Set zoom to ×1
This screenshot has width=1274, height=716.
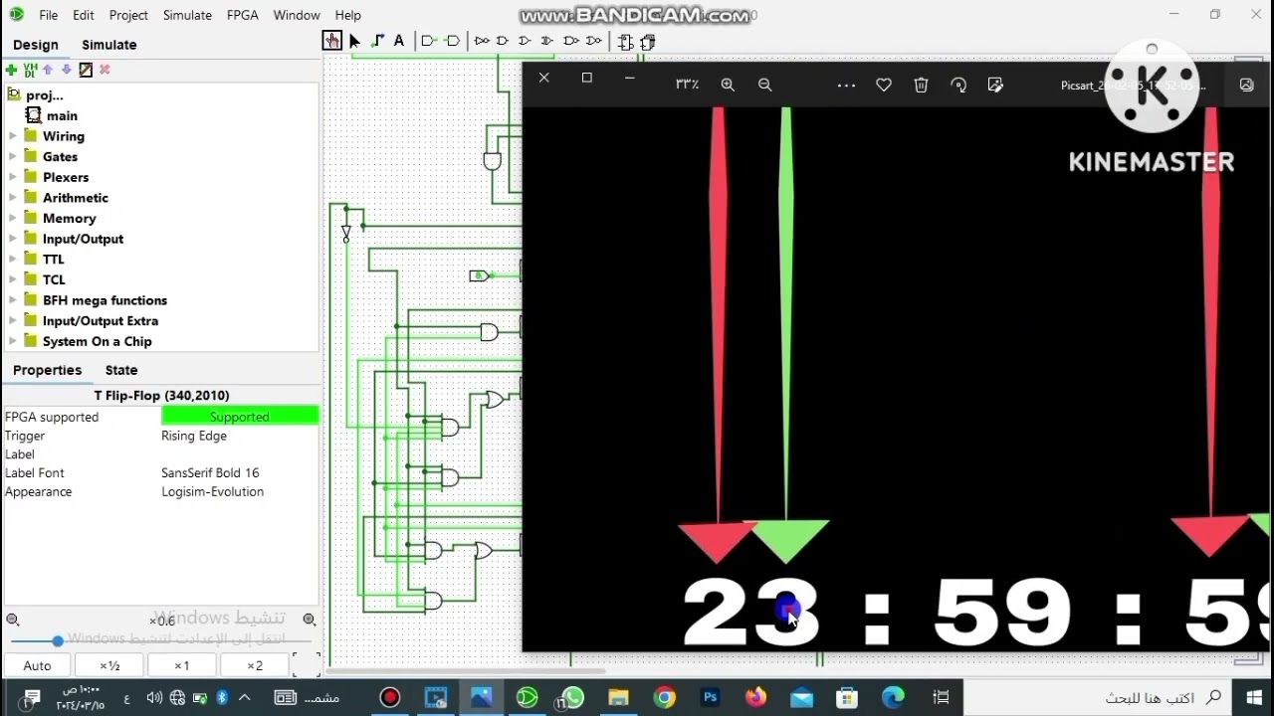coord(182,665)
